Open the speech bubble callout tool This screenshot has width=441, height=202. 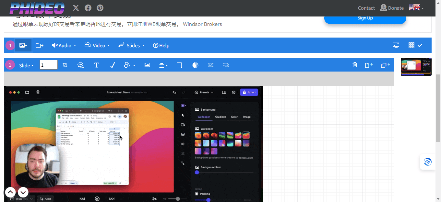[81, 65]
